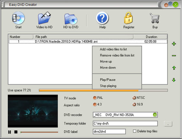Click the preview playback seek slider

[39, 132]
